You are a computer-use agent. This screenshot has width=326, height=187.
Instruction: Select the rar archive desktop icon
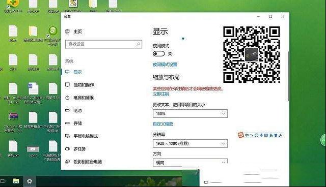(x=13, y=122)
